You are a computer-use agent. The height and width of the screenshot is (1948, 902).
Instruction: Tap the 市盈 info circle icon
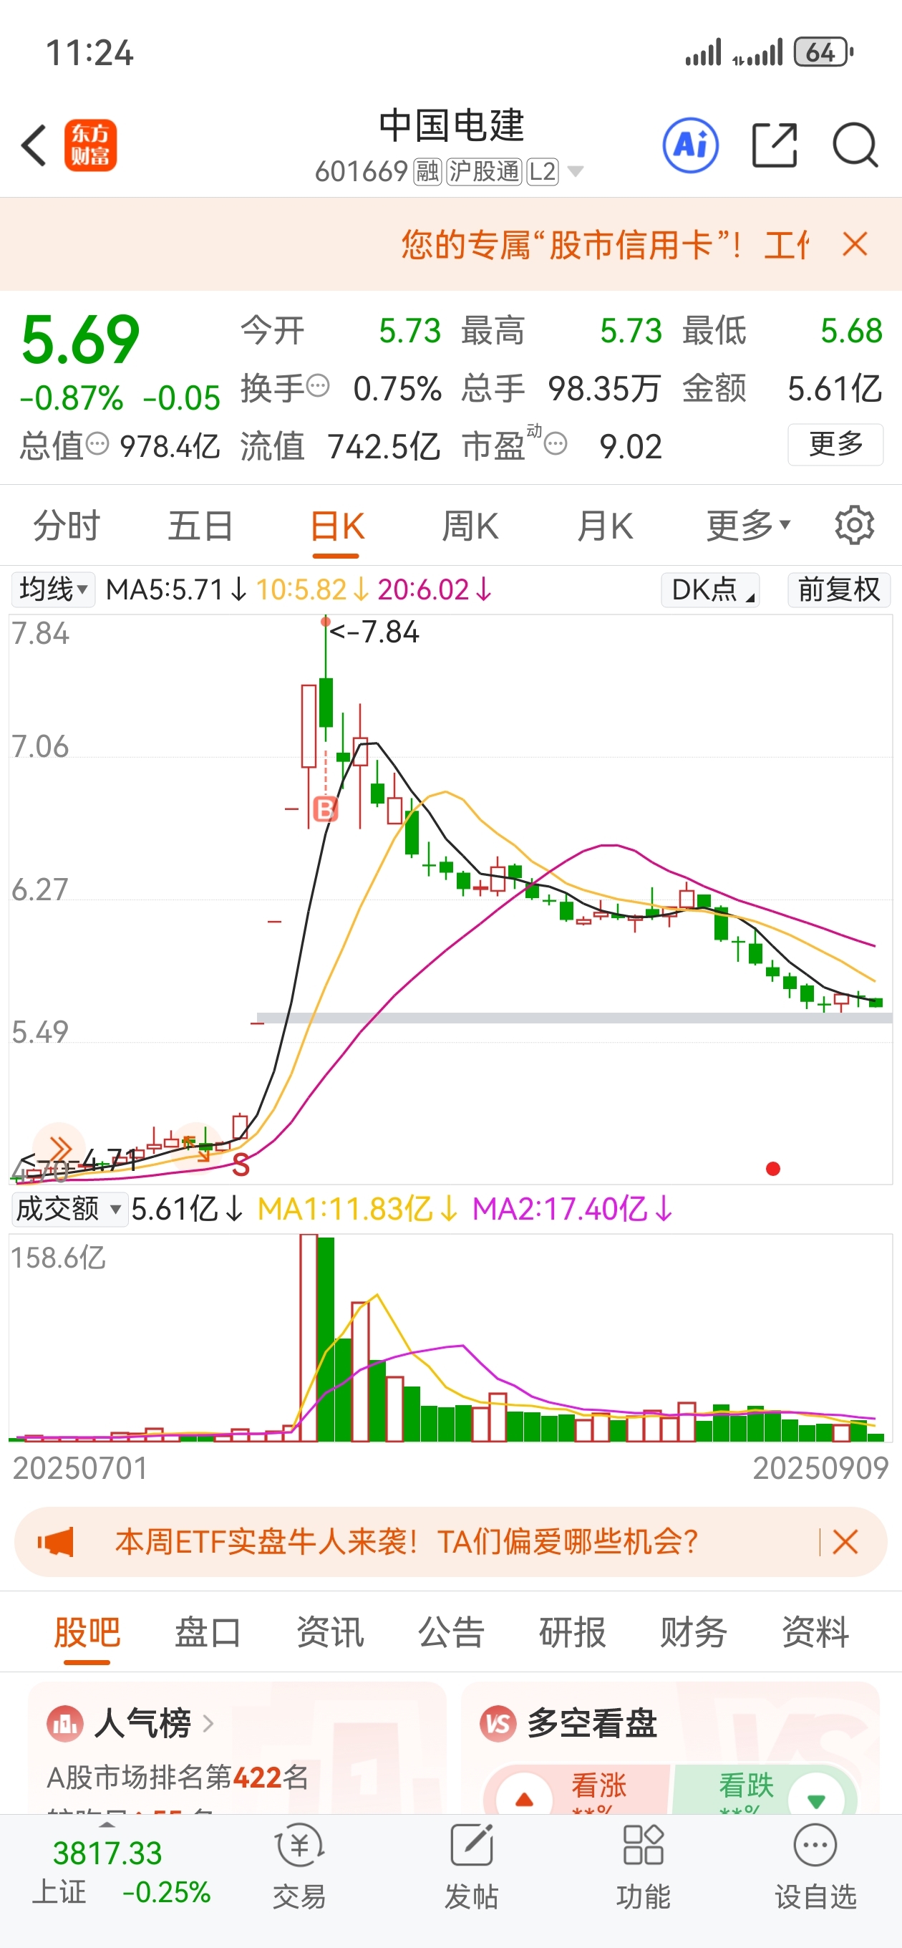[556, 443]
